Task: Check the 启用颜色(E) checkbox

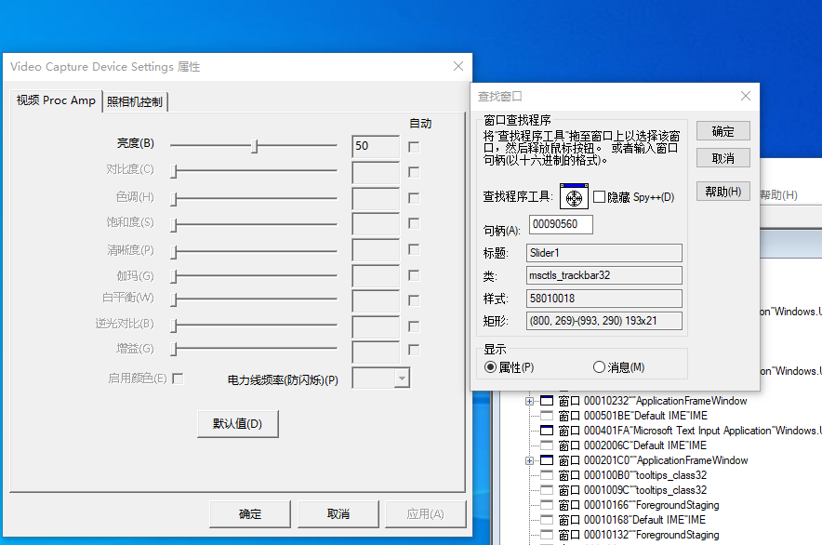Action: pos(178,379)
